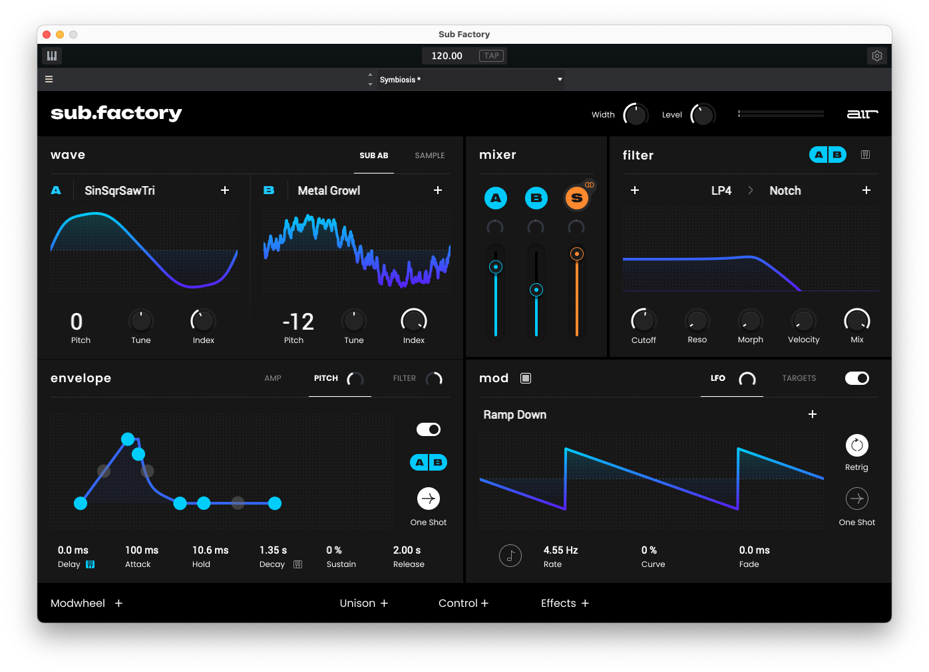Click the keyboard icon in top bar

(x=52, y=56)
